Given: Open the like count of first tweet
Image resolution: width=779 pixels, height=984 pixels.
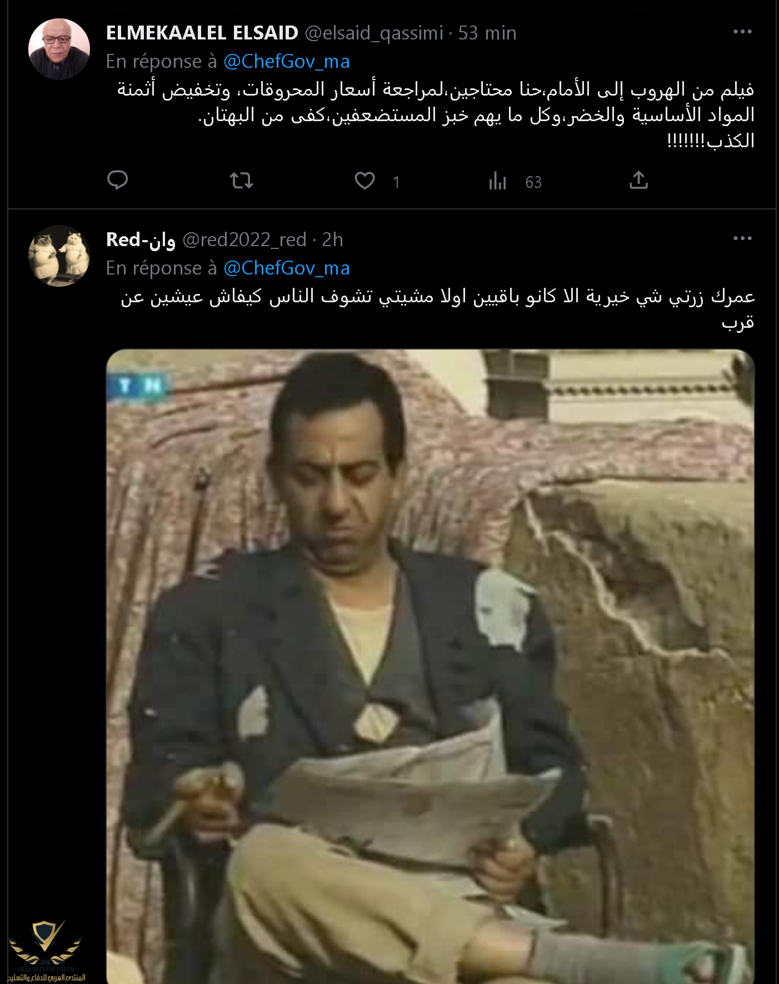Looking at the screenshot, I should coord(396,182).
